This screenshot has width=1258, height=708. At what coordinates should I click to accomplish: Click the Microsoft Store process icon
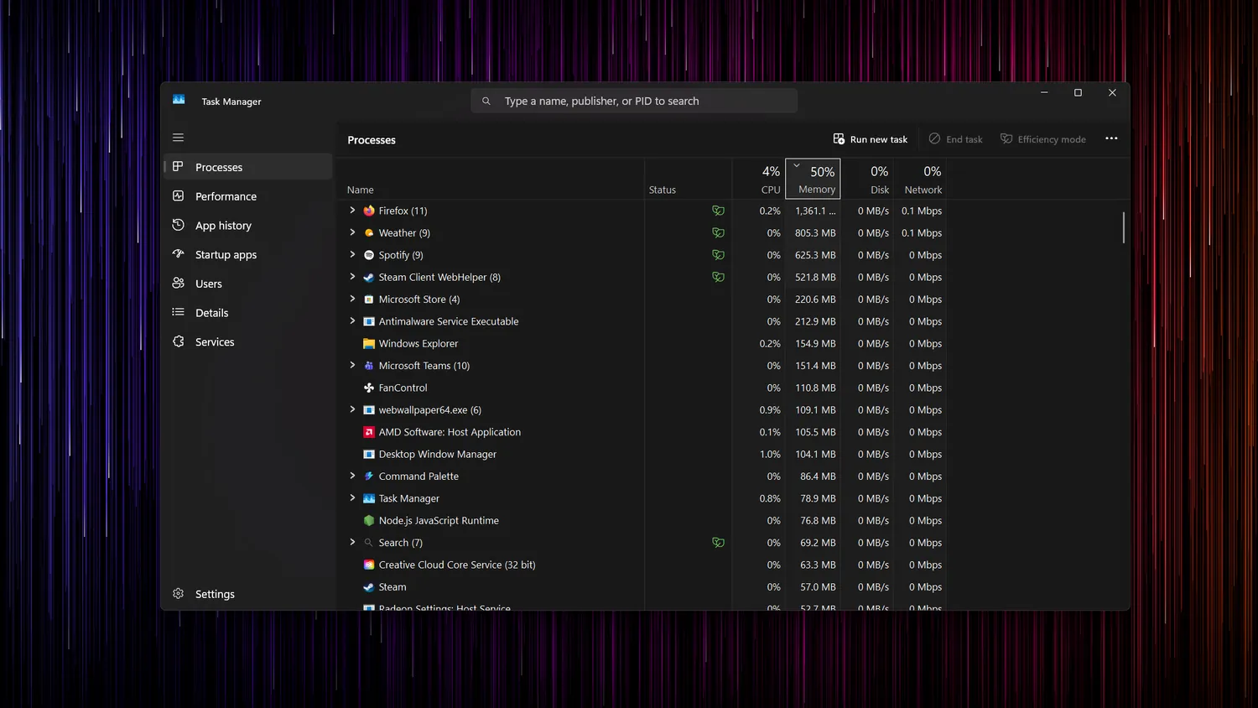(369, 299)
